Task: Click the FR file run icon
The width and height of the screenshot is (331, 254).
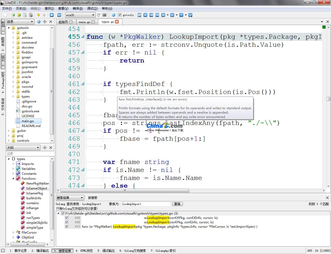Action: [x=157, y=15]
